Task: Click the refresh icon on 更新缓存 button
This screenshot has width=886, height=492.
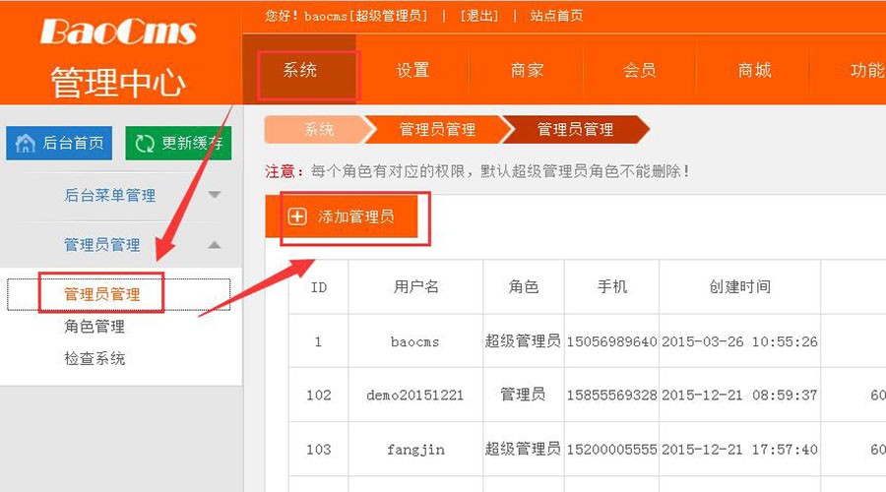Action: pos(145,144)
